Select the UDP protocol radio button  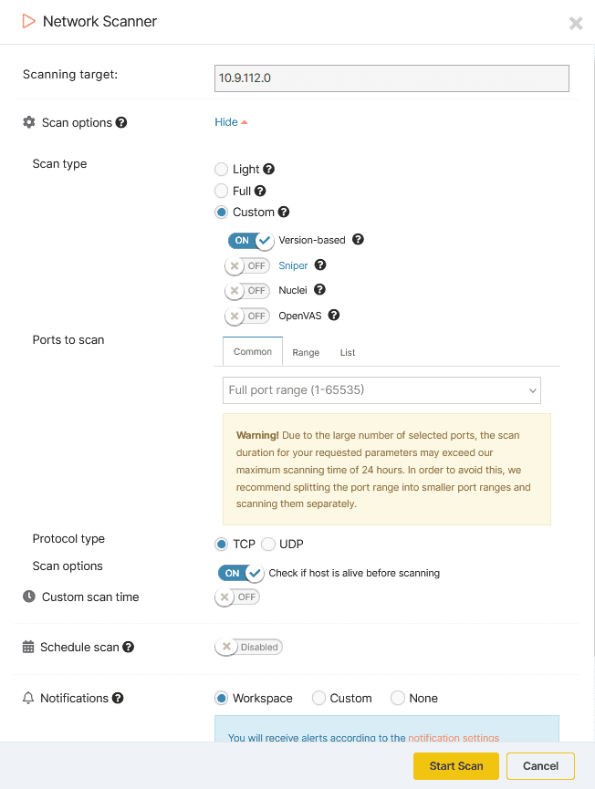pos(268,544)
